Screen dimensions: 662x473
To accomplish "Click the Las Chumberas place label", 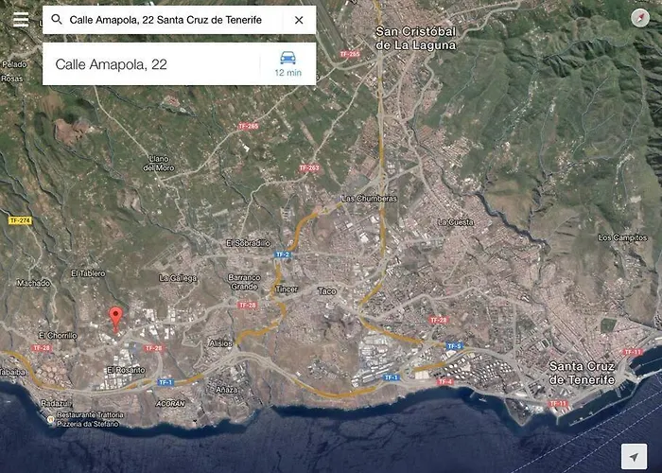I will [x=367, y=199].
